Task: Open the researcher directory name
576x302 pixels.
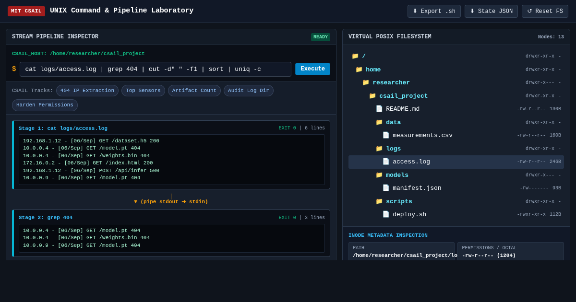Action: tap(391, 82)
